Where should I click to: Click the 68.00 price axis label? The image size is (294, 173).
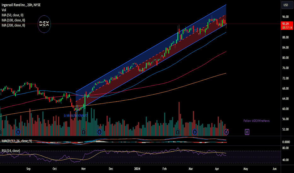285,88
